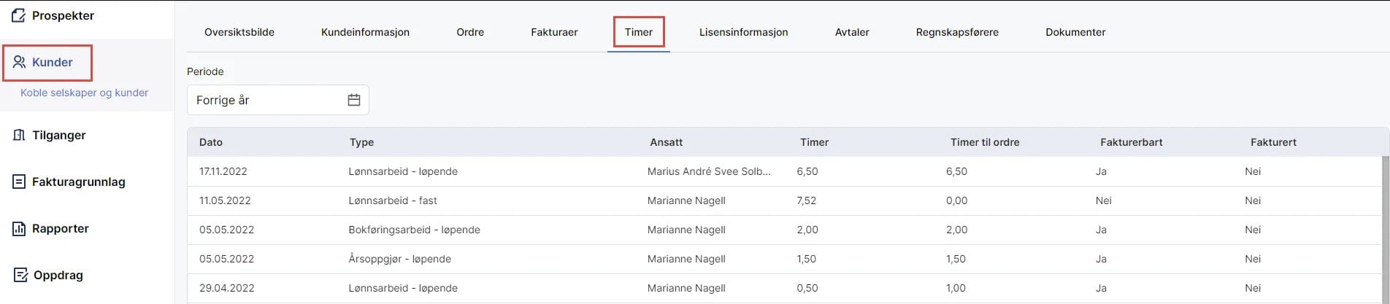
Task: Switch to the Oversiktsbilde tab
Action: point(239,32)
